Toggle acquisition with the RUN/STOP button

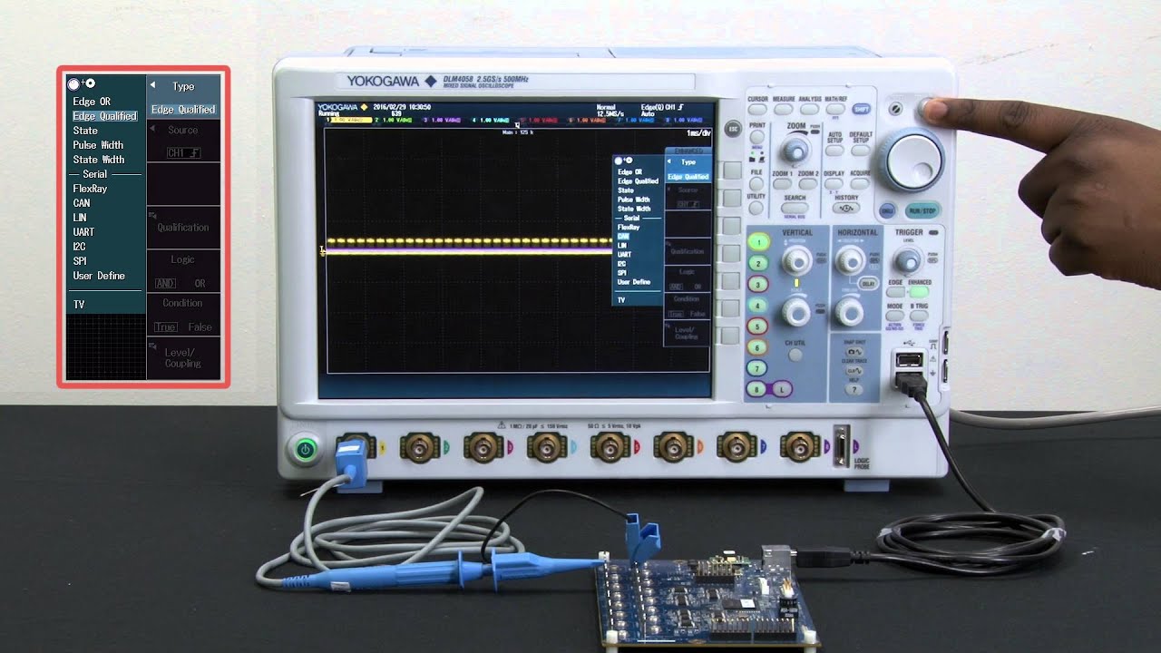click(x=922, y=211)
